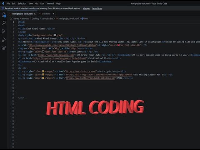Open the Run menu
Screen dimensions: 200x150
[x=42, y=3]
